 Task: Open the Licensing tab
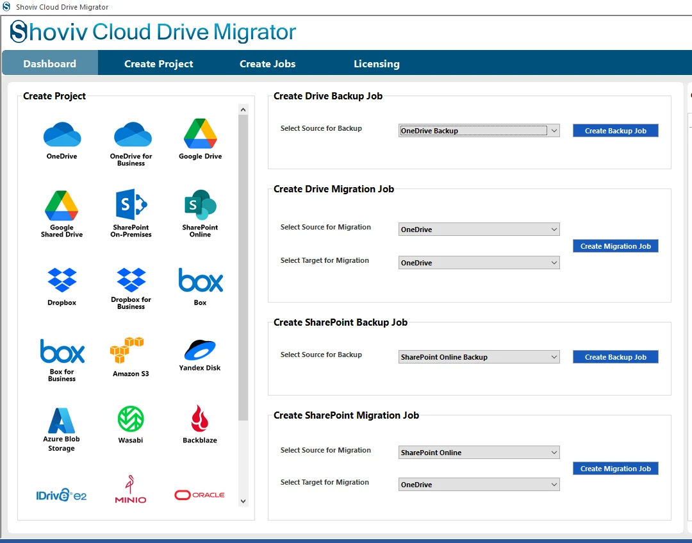(377, 63)
